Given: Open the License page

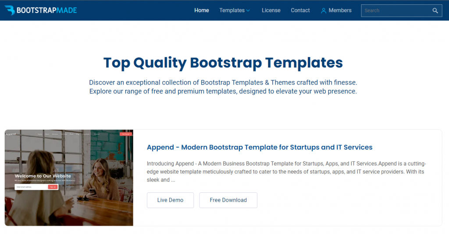Looking at the screenshot, I should click(x=271, y=11).
